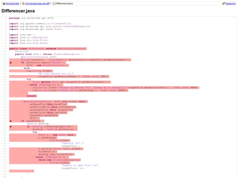Image resolution: width=238 pixels, height=178 pixels.
Task: Click line number 12 in the gutter
Action: pyautogui.click(x=5, y=49)
